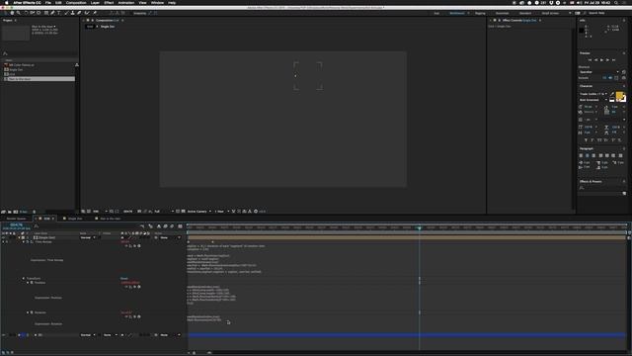The width and height of the screenshot is (632, 356).
Task: Switch to the Essentials workspace
Action: click(x=502, y=13)
